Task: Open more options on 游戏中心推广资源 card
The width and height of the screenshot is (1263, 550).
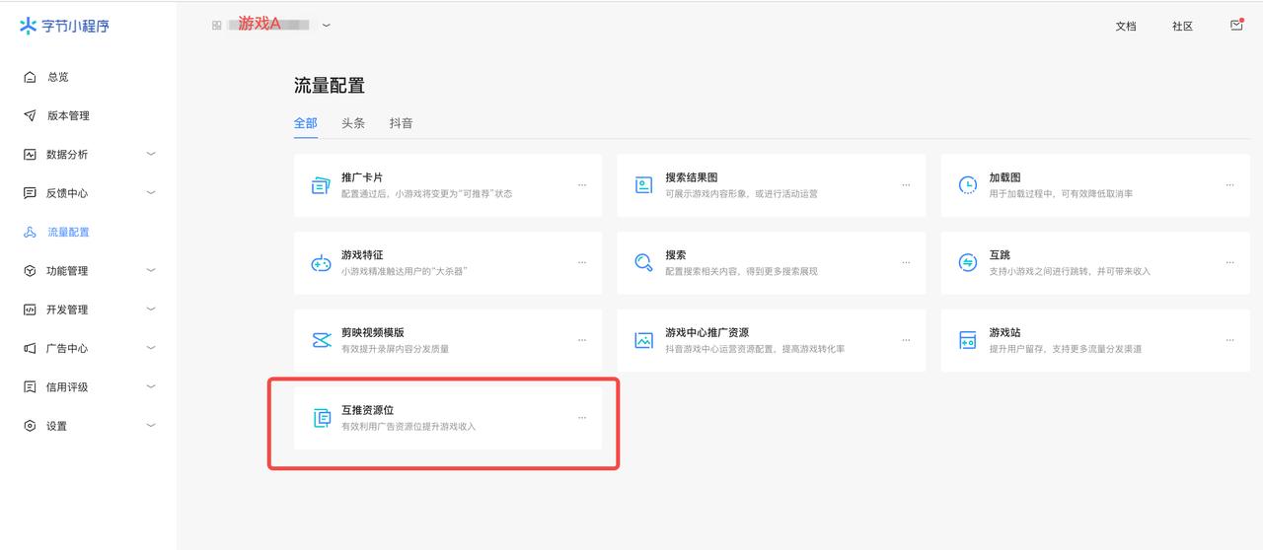Action: (x=906, y=340)
